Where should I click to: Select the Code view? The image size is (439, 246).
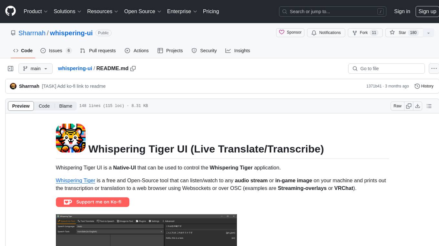click(x=44, y=106)
